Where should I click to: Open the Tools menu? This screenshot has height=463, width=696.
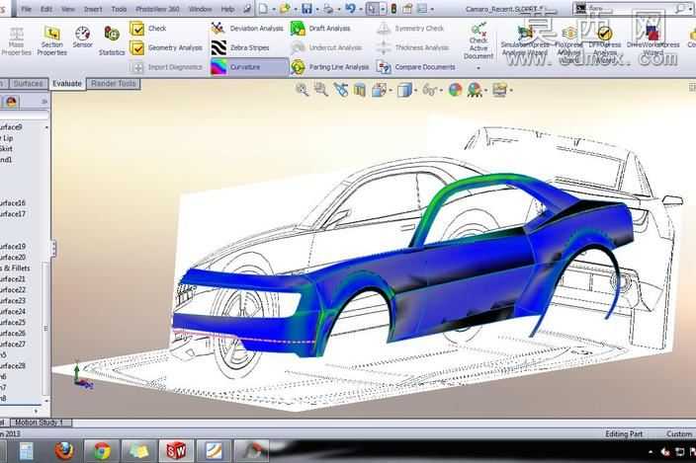(x=119, y=9)
